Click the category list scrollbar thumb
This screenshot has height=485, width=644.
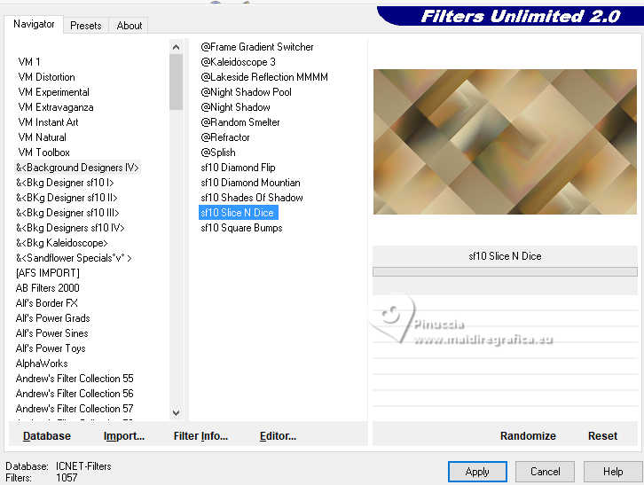click(x=177, y=82)
